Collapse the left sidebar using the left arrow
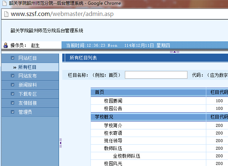Viewport: 228px width, 166px height. [x=60, y=143]
